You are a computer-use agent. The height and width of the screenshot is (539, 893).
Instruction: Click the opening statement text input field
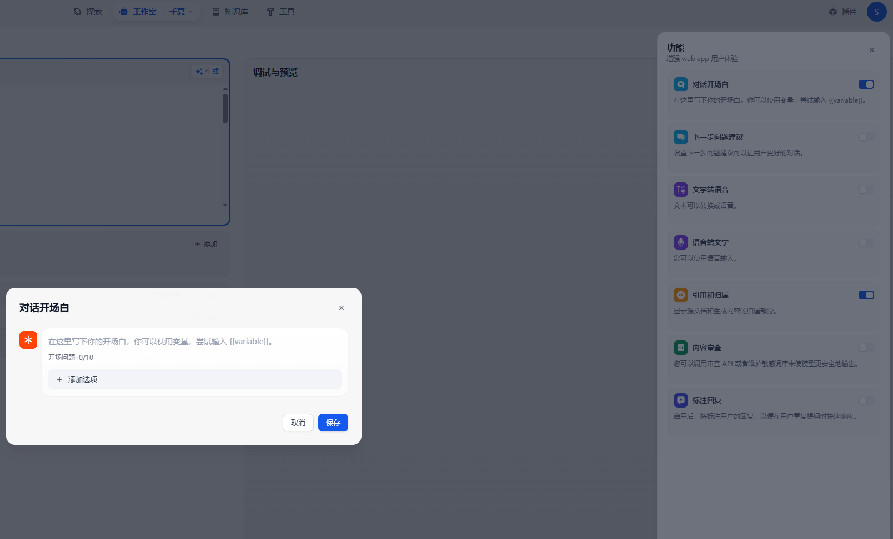pos(194,342)
